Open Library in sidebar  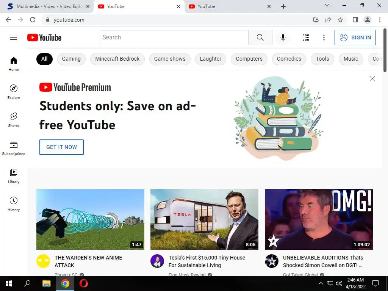(14, 176)
